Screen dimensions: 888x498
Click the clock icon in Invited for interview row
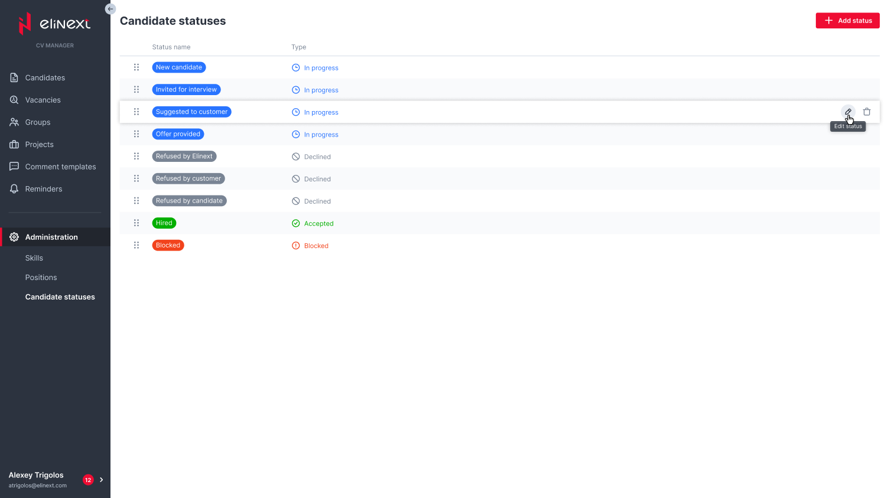(296, 90)
